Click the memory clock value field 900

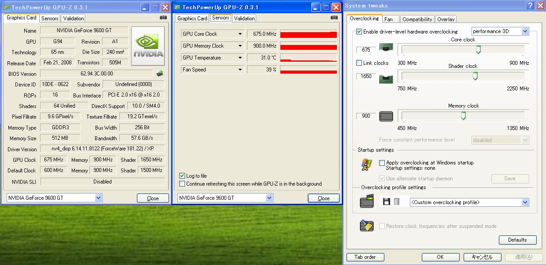tap(366, 116)
